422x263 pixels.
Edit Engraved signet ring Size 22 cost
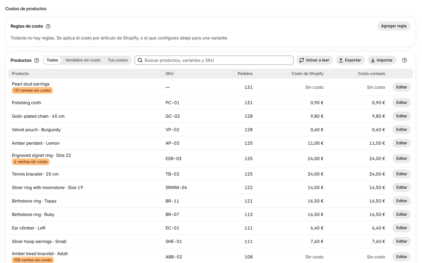[x=402, y=158]
